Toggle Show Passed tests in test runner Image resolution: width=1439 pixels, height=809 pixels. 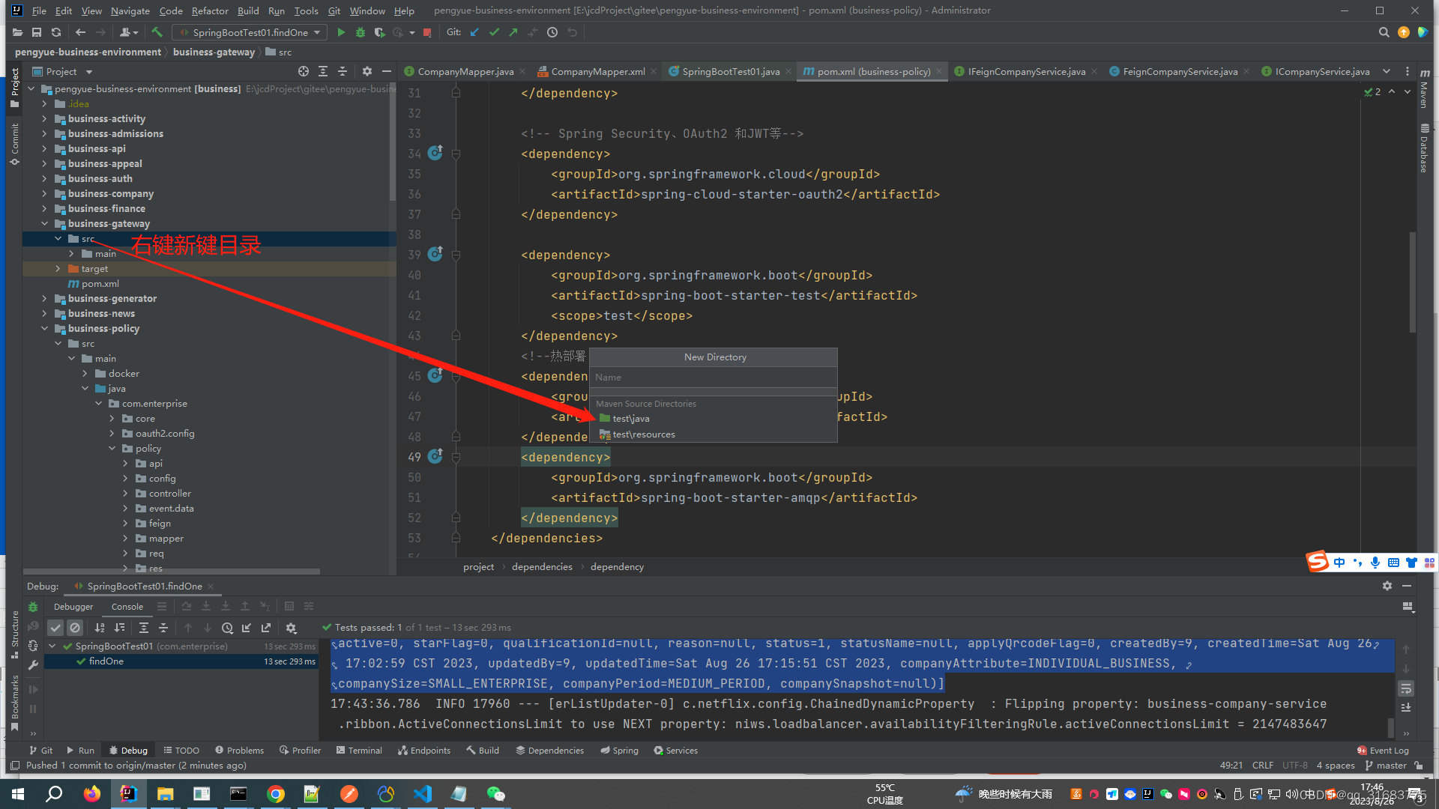point(55,628)
